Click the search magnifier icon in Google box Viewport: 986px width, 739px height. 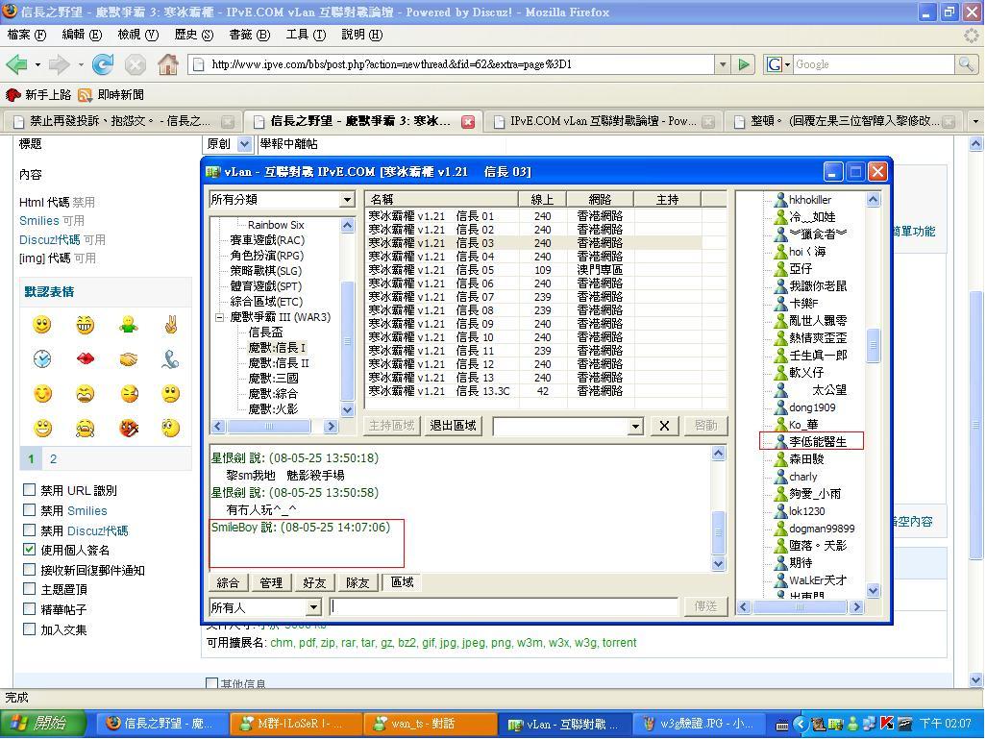(x=966, y=64)
